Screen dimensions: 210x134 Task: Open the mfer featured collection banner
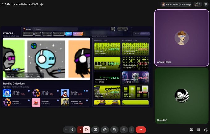click(x=46, y=59)
